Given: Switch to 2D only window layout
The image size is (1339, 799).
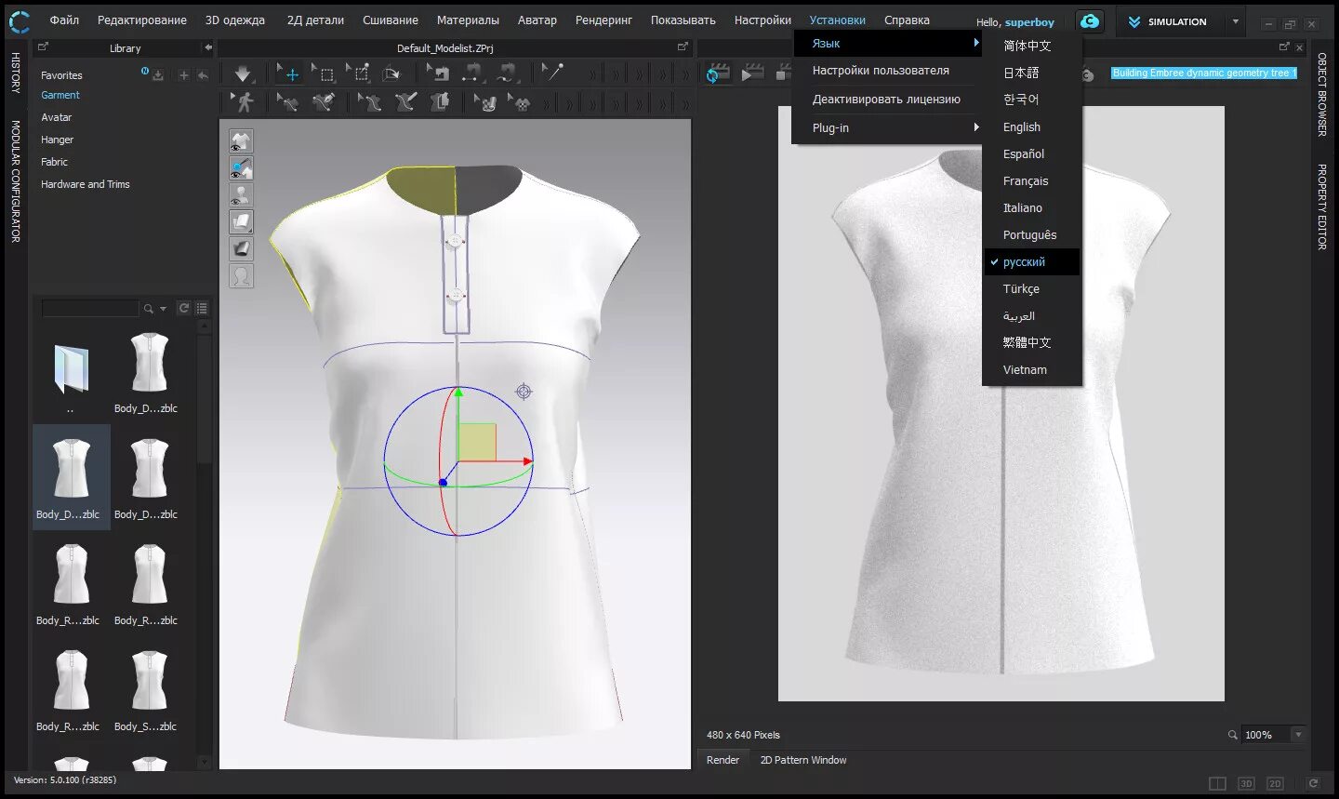Looking at the screenshot, I should pos(1275,784).
